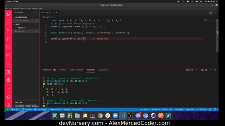Image resolution: width=225 pixels, height=126 pixels.
Task: Open the additional views ellipsis in activity bar
Action: (x=8, y=89)
